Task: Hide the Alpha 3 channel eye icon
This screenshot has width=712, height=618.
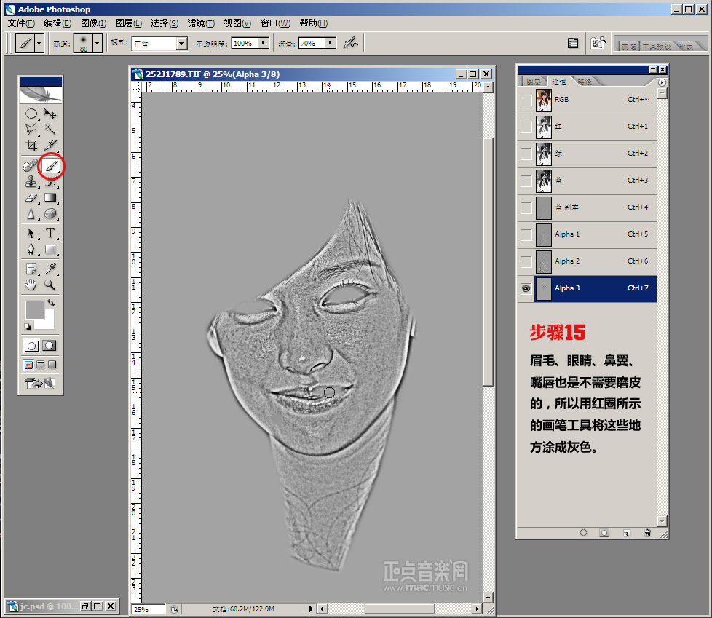Action: 526,288
